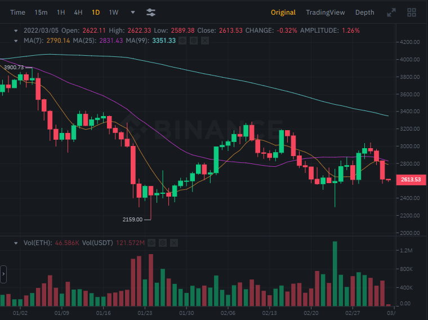Click the current price label 2613.53
This screenshot has width=428, height=320.
[x=411, y=180]
